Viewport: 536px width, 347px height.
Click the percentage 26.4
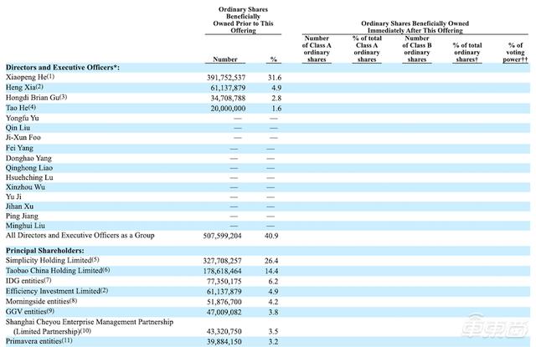[x=271, y=261]
